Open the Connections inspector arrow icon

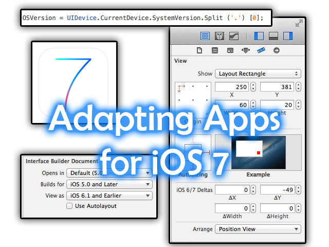coord(277,50)
